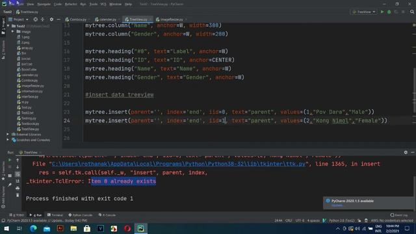This screenshot has height=234, width=416.
Task: Print the Run console output
Action: 18,188
